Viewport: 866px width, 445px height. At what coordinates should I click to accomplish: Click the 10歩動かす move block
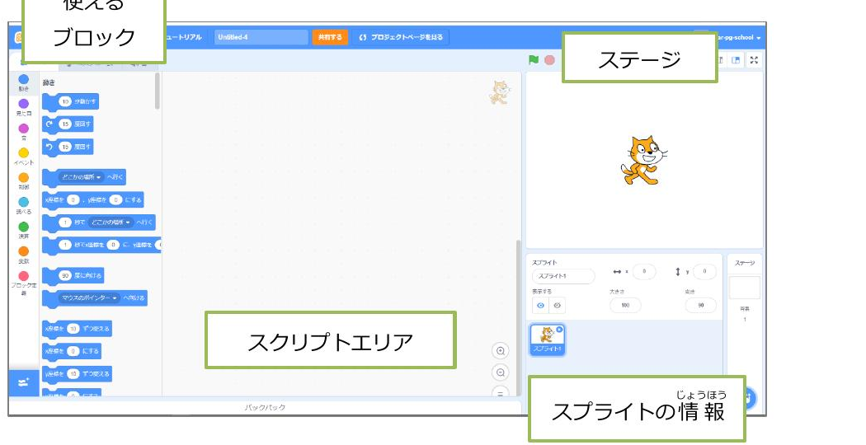coord(71,102)
